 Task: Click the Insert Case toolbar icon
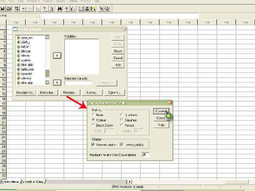pos(67,8)
